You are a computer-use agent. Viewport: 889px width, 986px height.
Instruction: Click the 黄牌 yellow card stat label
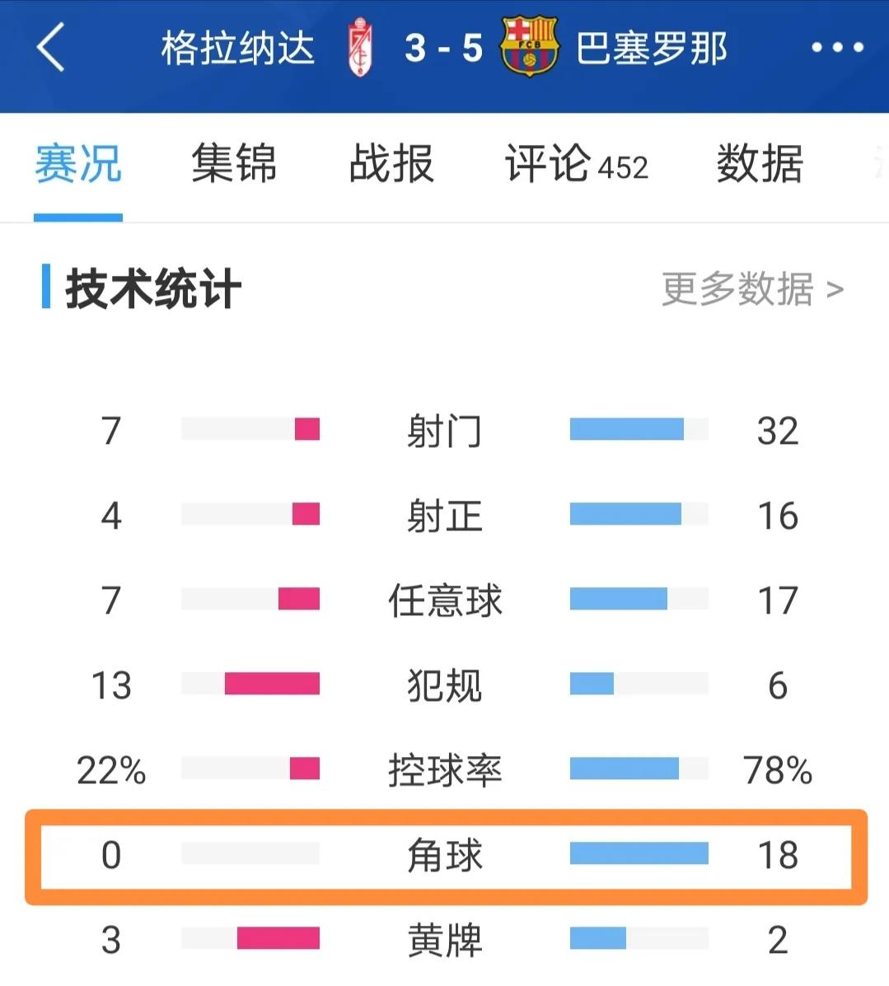coord(445,937)
